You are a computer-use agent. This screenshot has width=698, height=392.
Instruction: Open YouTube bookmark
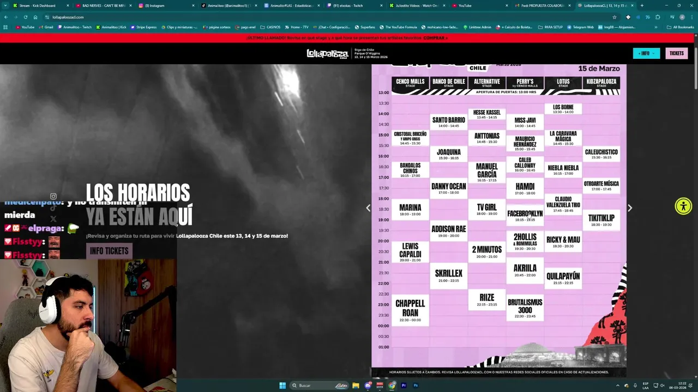point(25,27)
